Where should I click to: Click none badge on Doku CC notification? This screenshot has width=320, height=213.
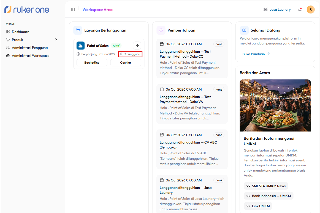[219, 44]
